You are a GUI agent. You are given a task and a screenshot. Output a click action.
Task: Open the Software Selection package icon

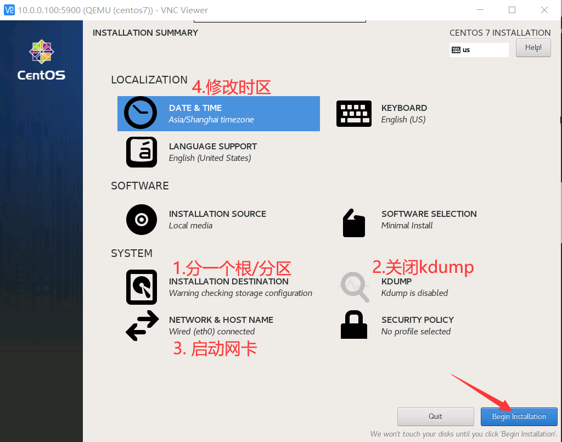click(x=354, y=223)
